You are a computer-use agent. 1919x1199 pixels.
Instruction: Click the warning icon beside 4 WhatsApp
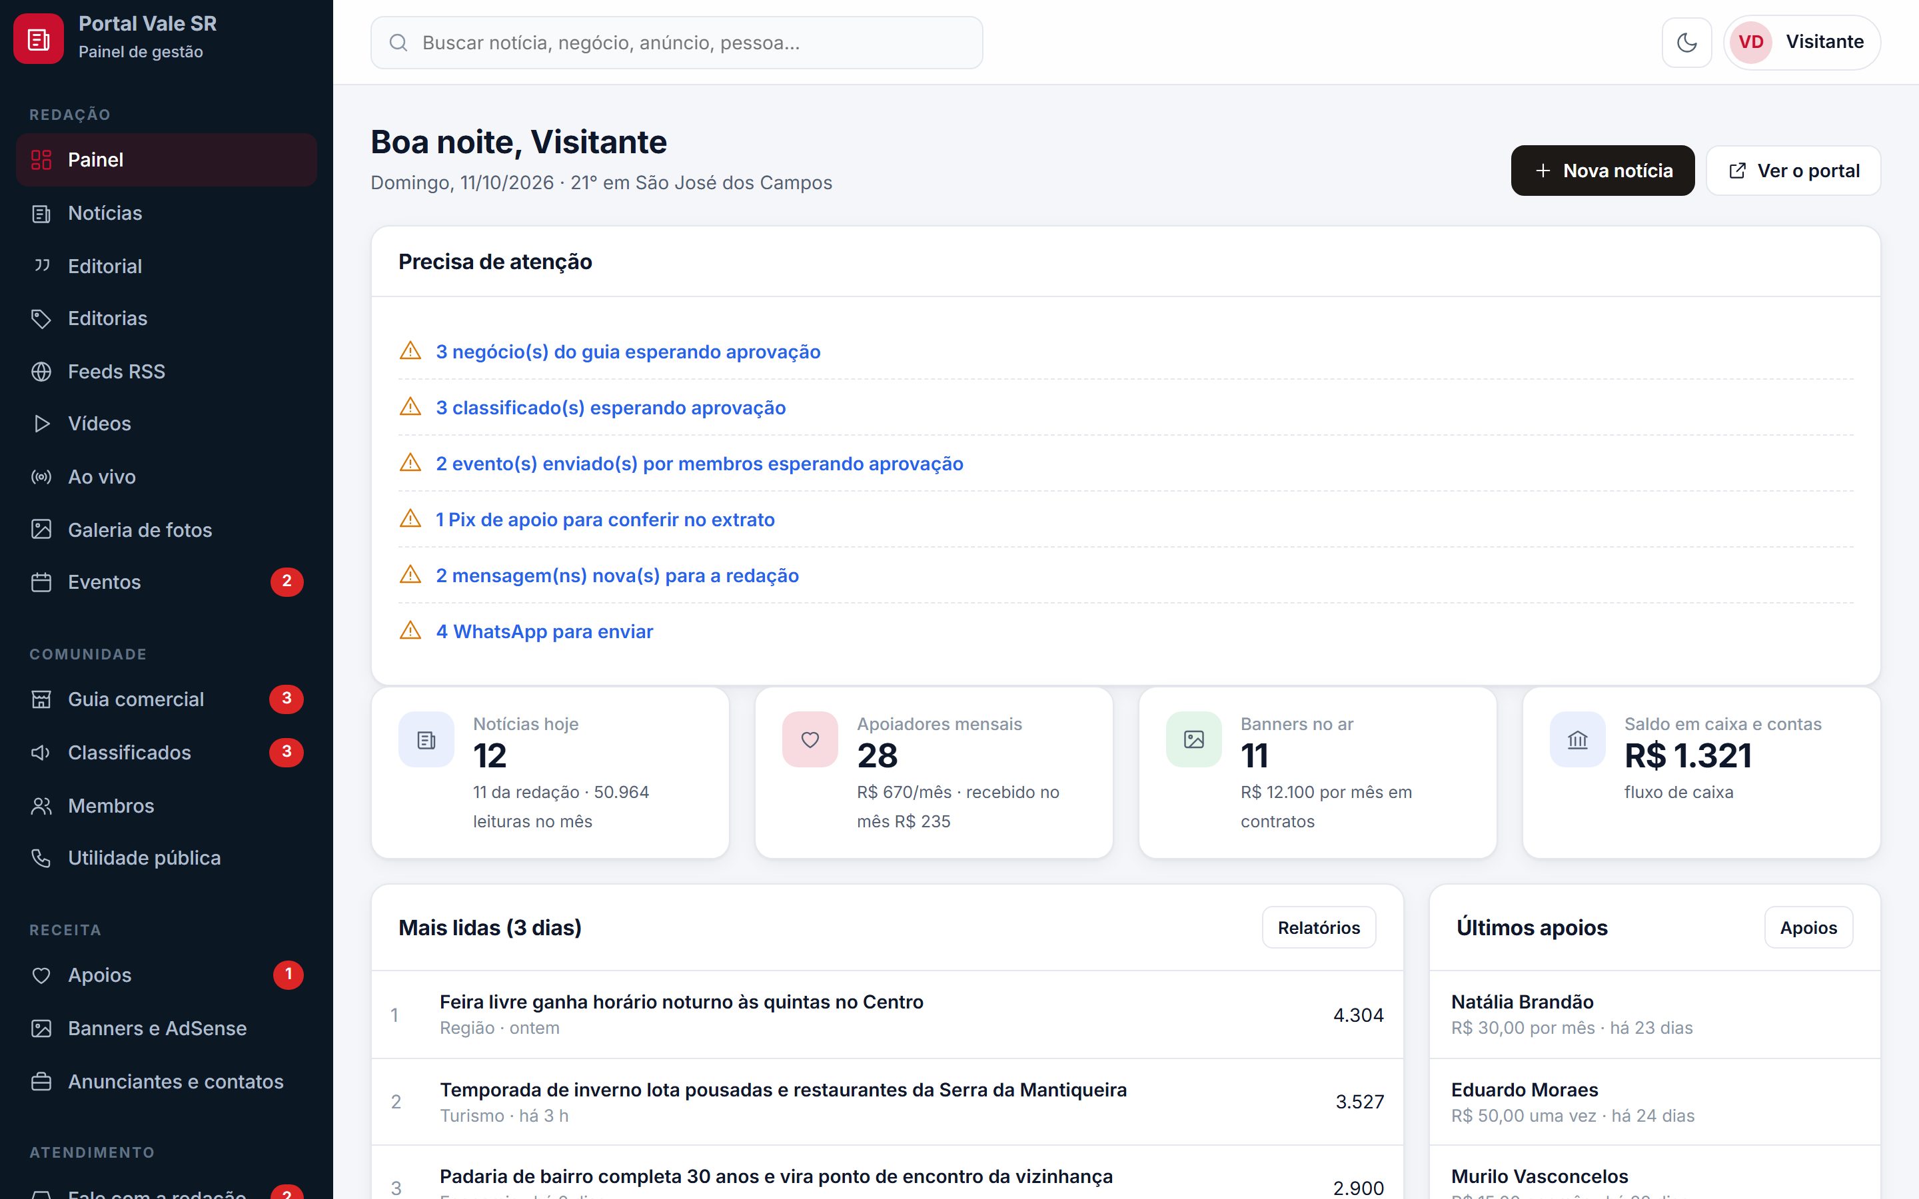point(410,630)
